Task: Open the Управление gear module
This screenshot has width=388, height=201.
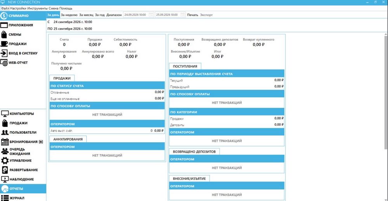Action: pos(23,160)
